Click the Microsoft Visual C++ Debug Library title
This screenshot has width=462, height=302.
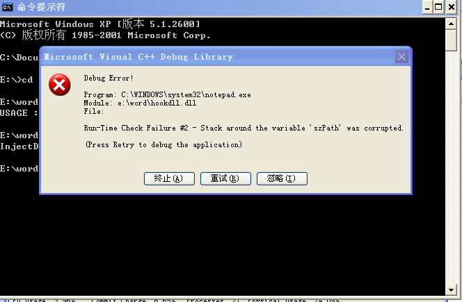tap(138, 57)
